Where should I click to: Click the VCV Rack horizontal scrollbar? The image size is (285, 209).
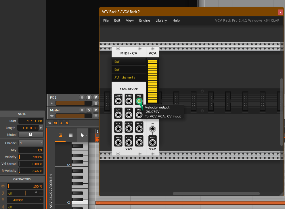[216, 193]
